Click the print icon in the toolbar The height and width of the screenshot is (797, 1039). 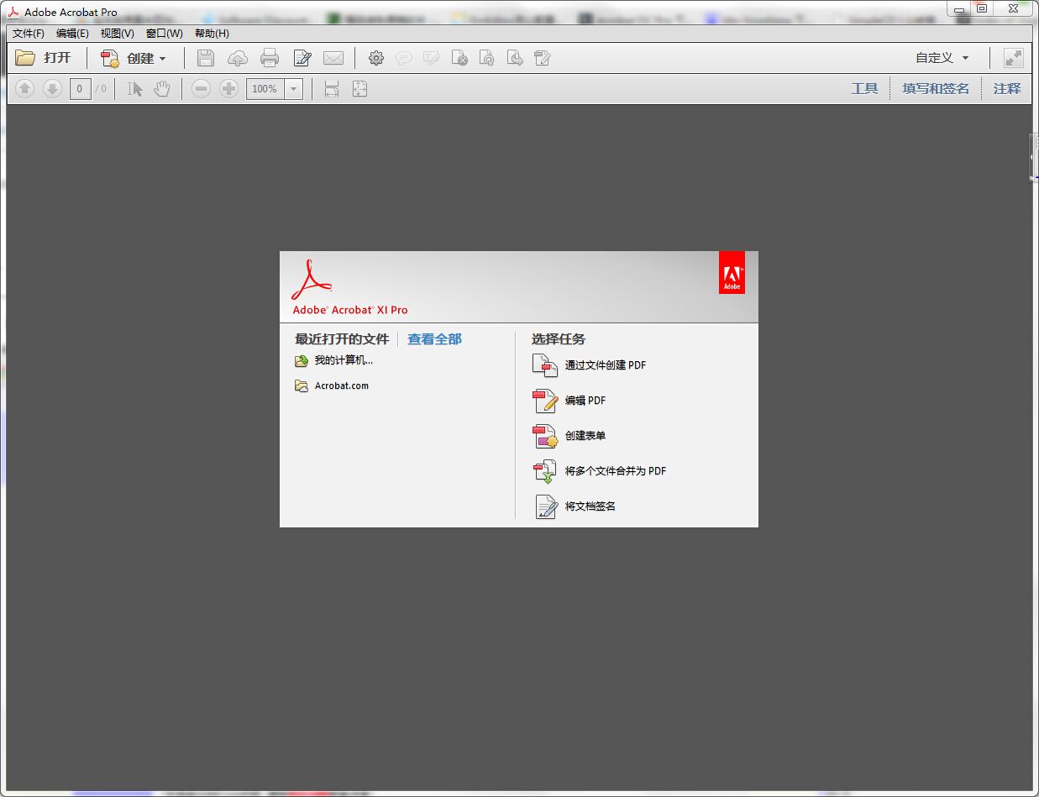click(x=269, y=58)
